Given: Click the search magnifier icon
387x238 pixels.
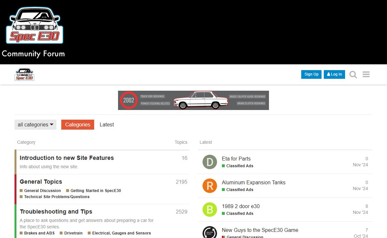Looking at the screenshot, I should [x=353, y=75].
